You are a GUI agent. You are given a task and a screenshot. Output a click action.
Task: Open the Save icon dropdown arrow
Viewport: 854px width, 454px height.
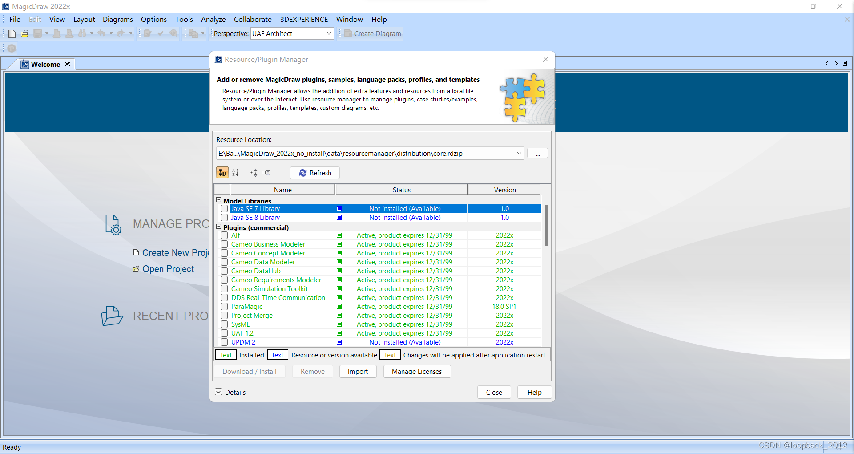[46, 34]
